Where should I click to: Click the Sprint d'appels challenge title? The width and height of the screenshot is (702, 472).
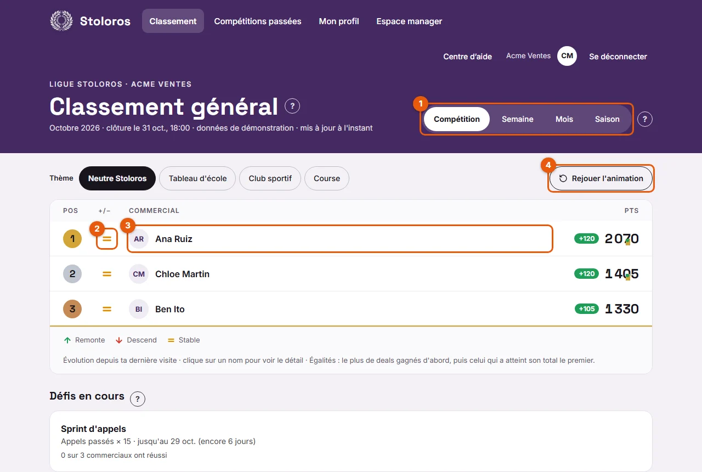pyautogui.click(x=93, y=429)
